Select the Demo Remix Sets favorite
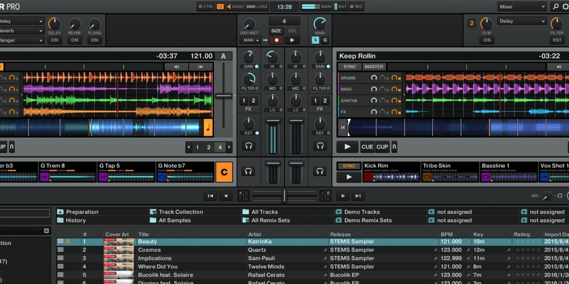The height and width of the screenshot is (284, 569). point(367,220)
